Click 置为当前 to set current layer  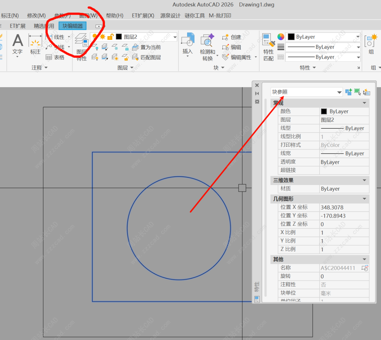147,47
